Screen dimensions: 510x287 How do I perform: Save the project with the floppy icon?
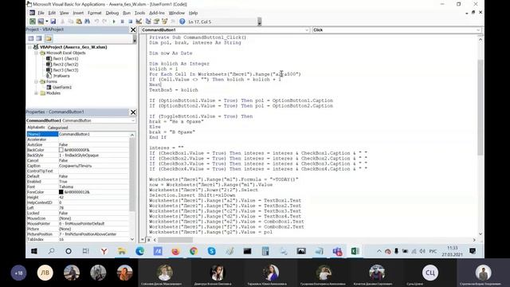[x=53, y=22]
